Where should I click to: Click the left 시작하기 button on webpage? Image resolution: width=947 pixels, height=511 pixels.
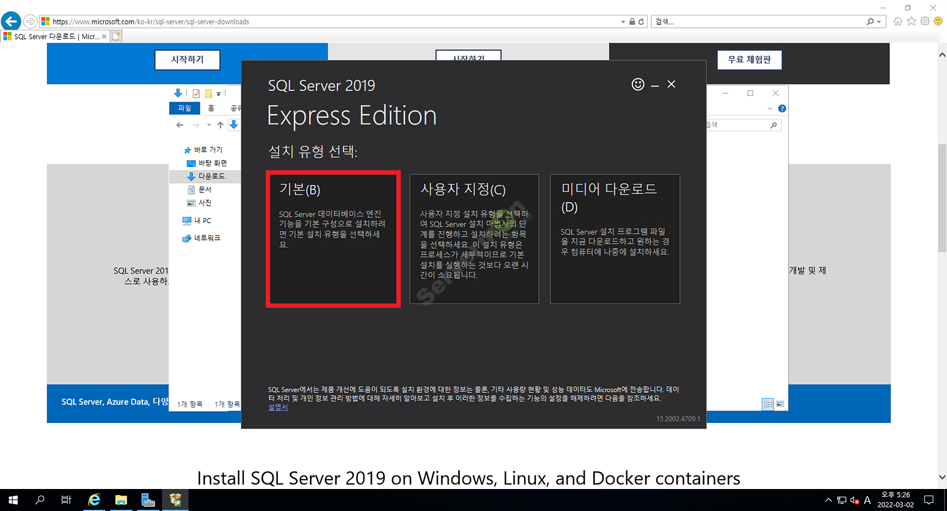(x=187, y=59)
